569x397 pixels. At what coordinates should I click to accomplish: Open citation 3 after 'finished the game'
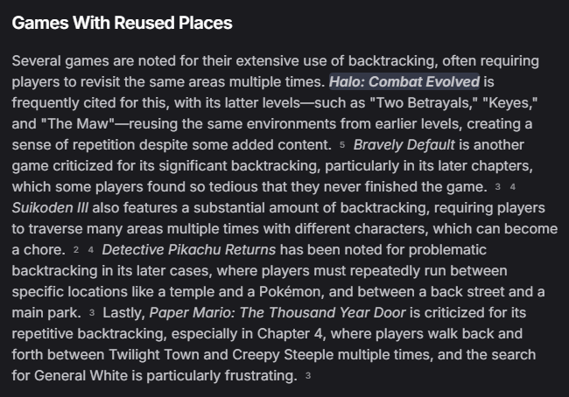point(497,187)
